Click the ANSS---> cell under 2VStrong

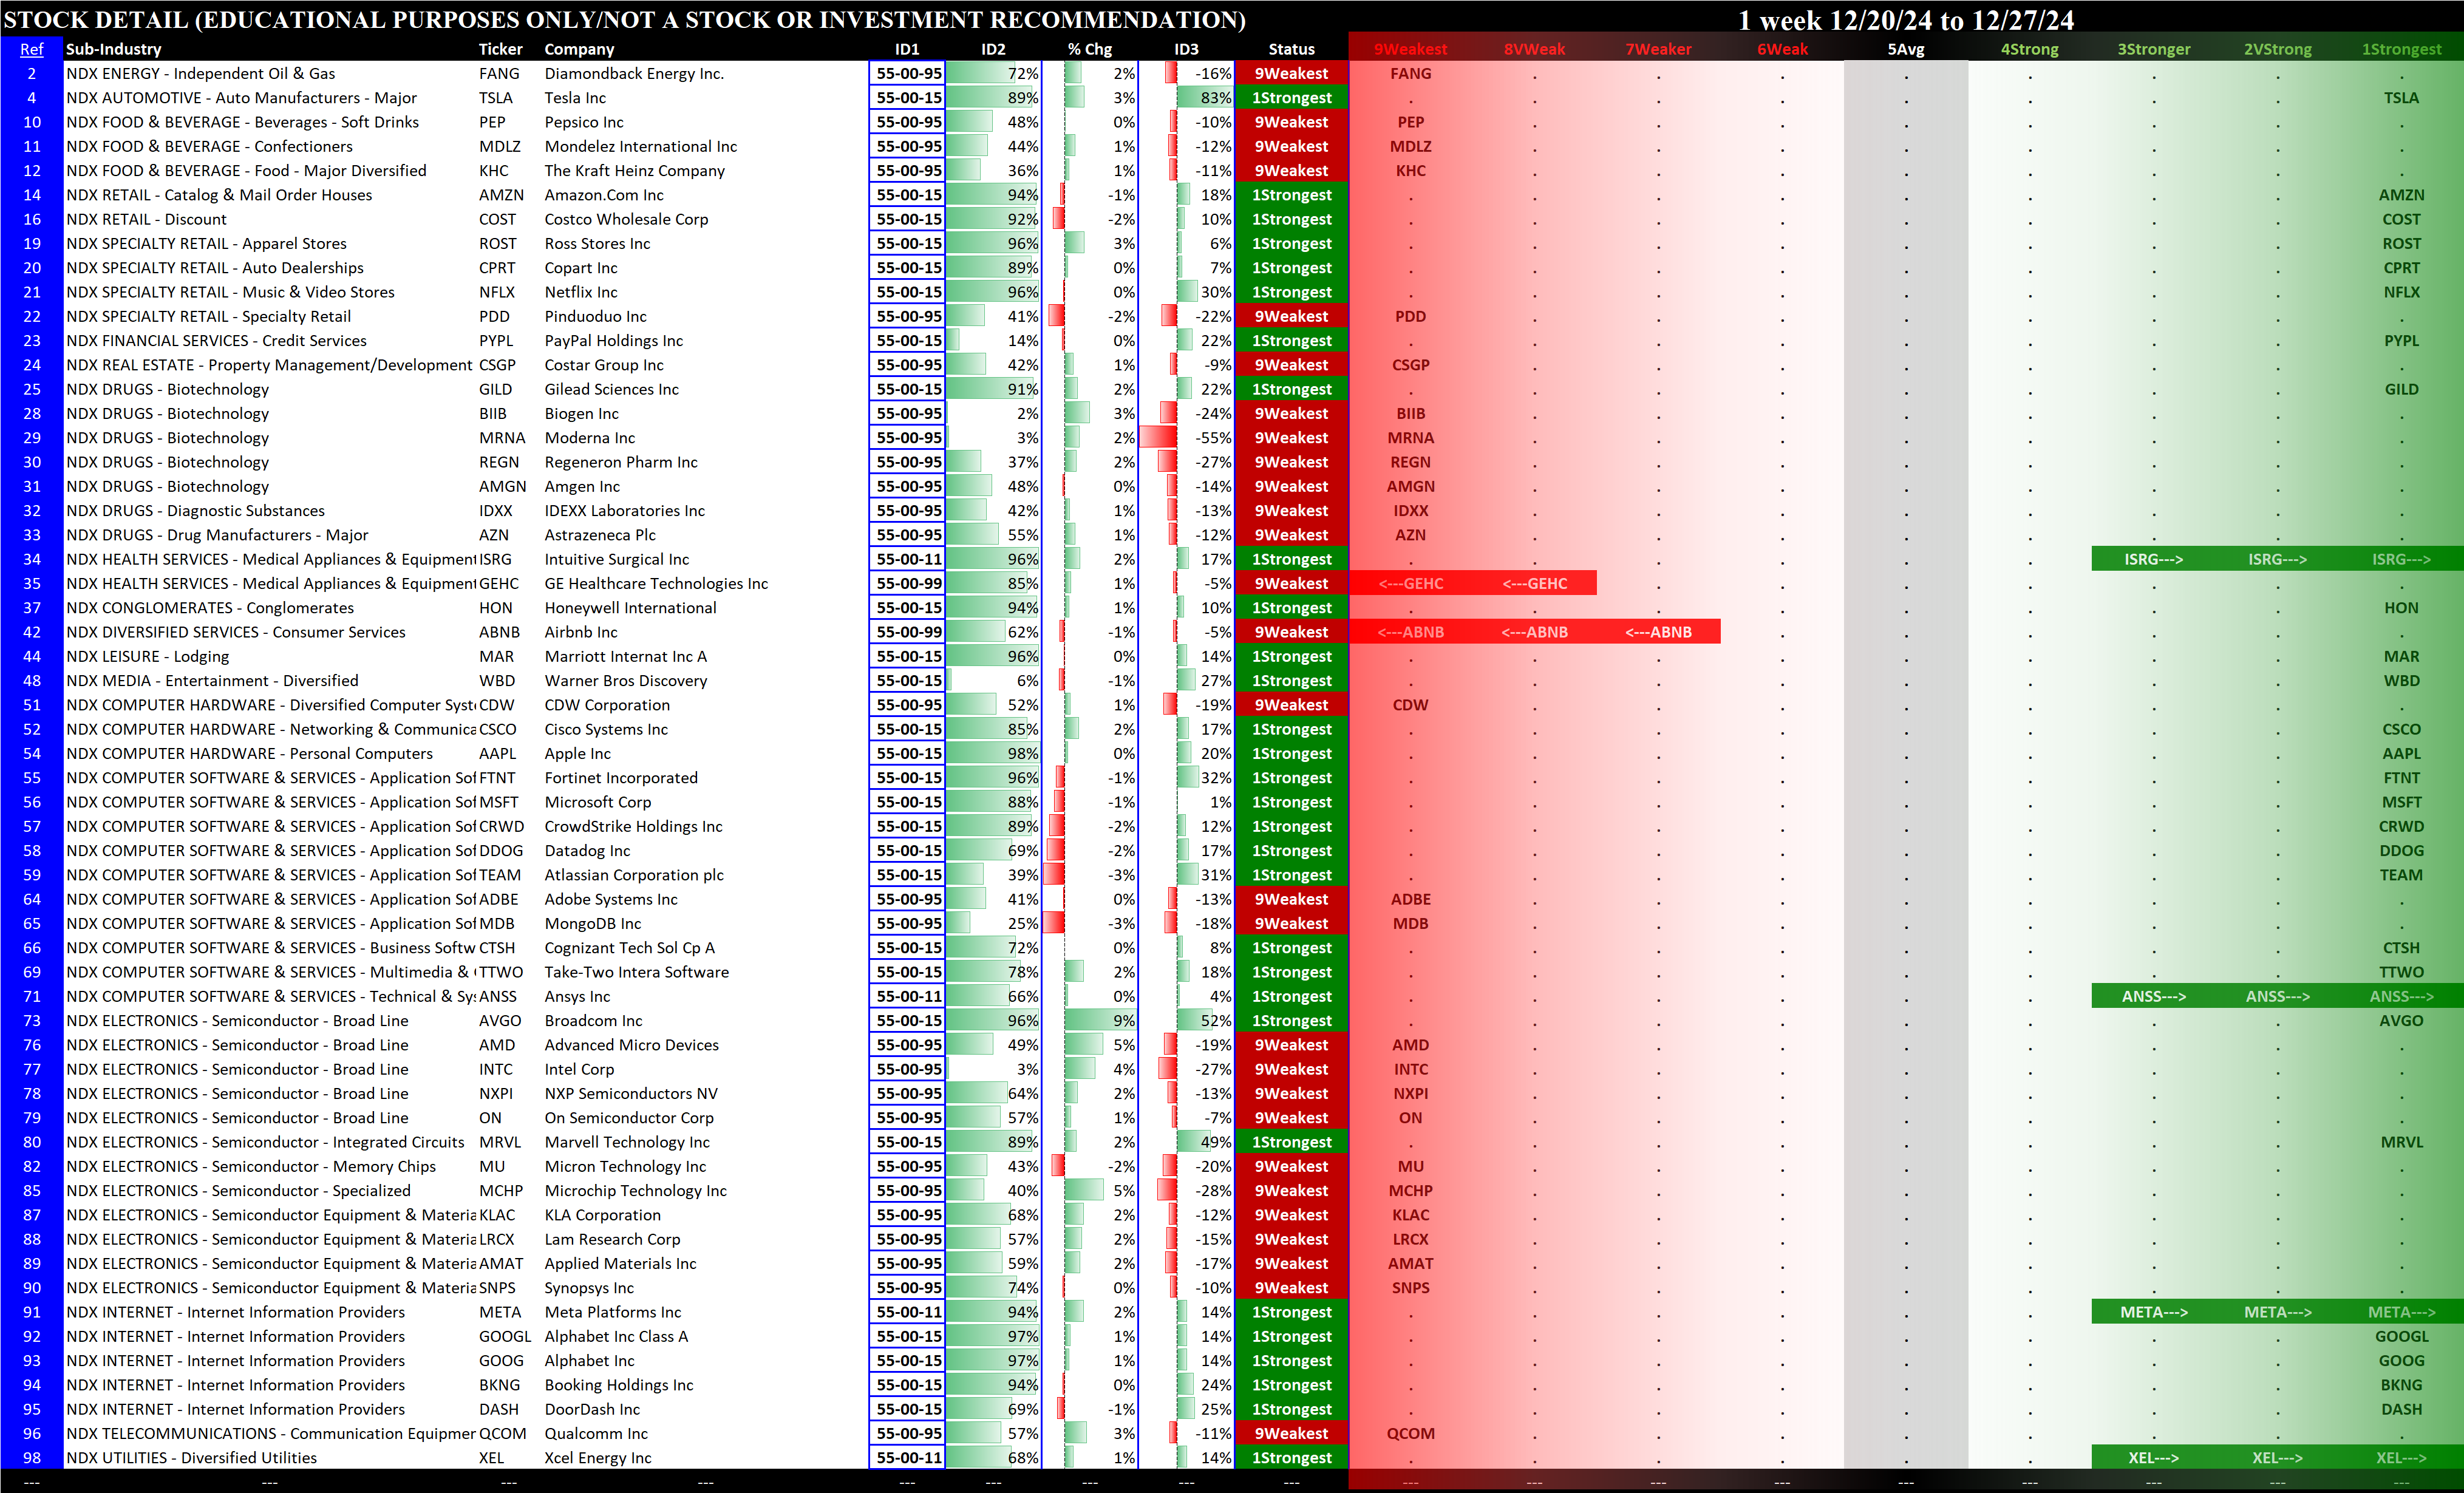point(2277,996)
